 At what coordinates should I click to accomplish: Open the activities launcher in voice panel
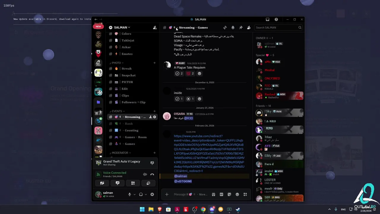click(x=133, y=183)
